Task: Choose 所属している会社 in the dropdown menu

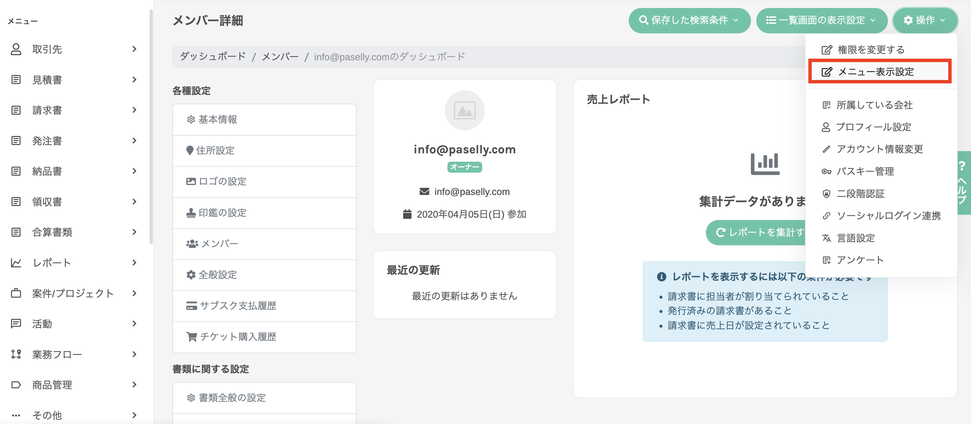Action: point(881,105)
